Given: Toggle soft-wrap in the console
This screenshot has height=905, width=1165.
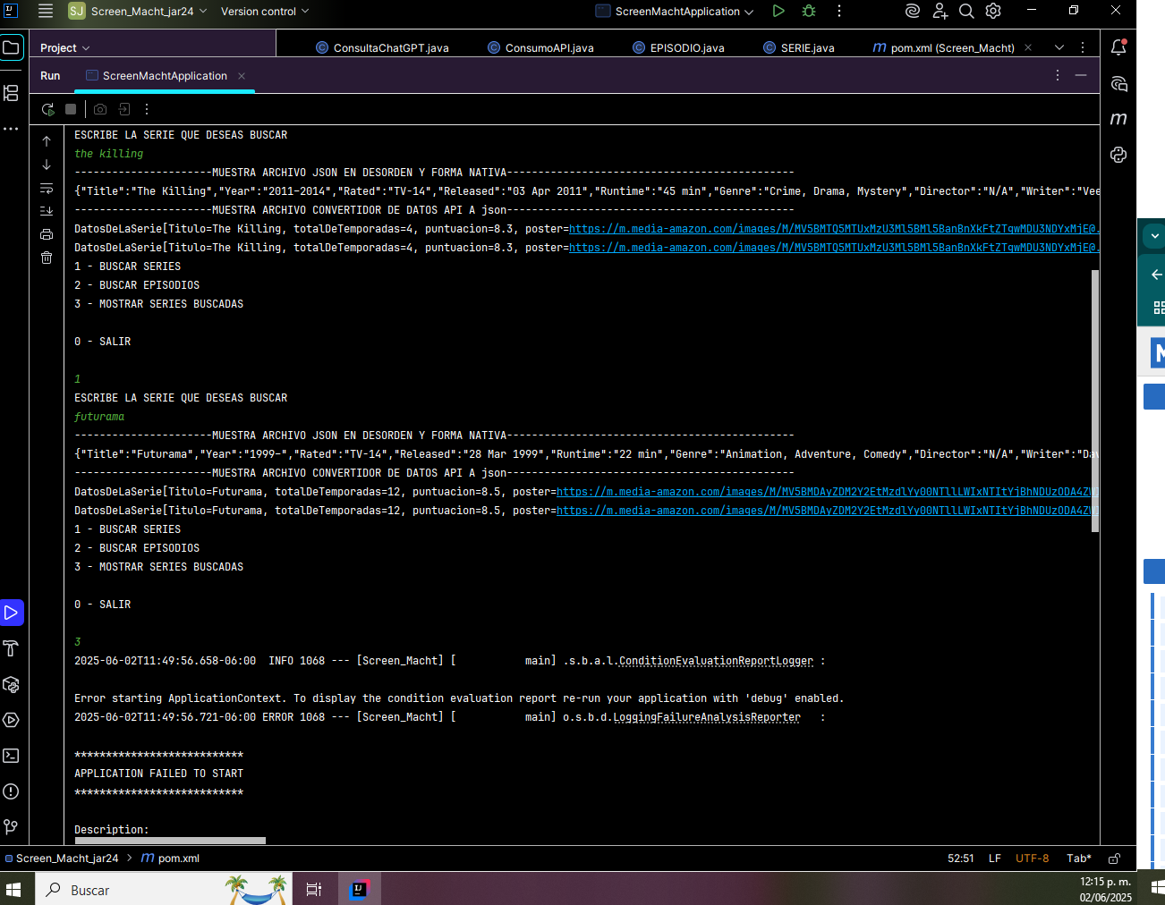Looking at the screenshot, I should point(47,188).
